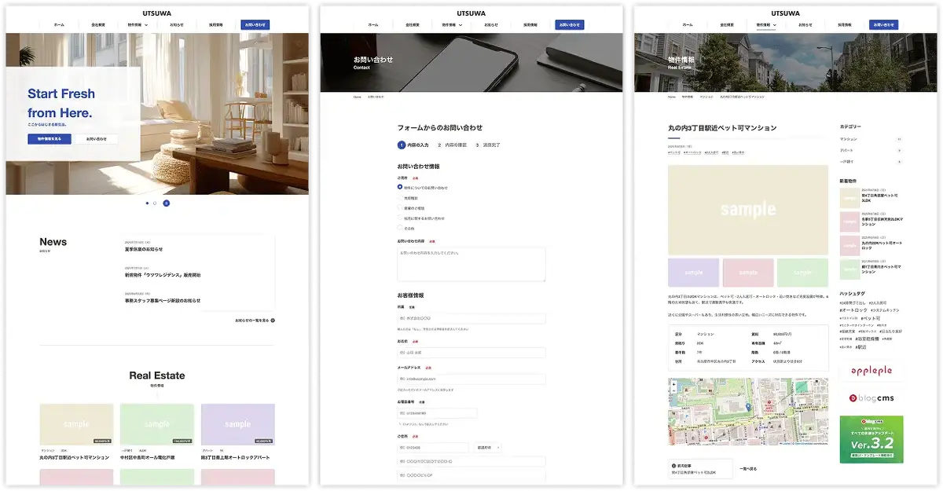This screenshot has height=491, width=943.
Task: Expand the 物件情報 nav dropdown on the home page
Action: click(x=140, y=25)
